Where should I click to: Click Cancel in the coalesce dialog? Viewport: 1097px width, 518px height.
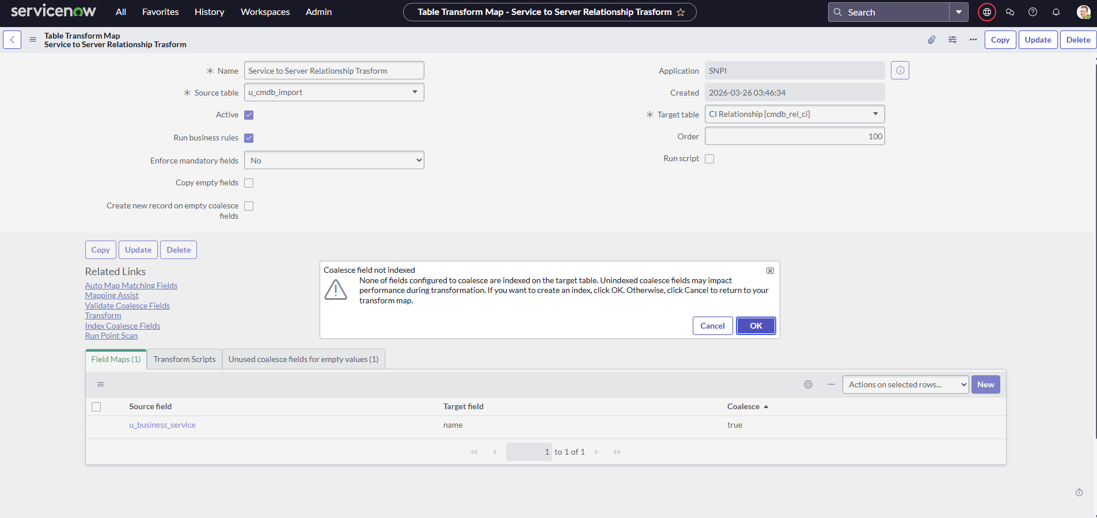712,326
